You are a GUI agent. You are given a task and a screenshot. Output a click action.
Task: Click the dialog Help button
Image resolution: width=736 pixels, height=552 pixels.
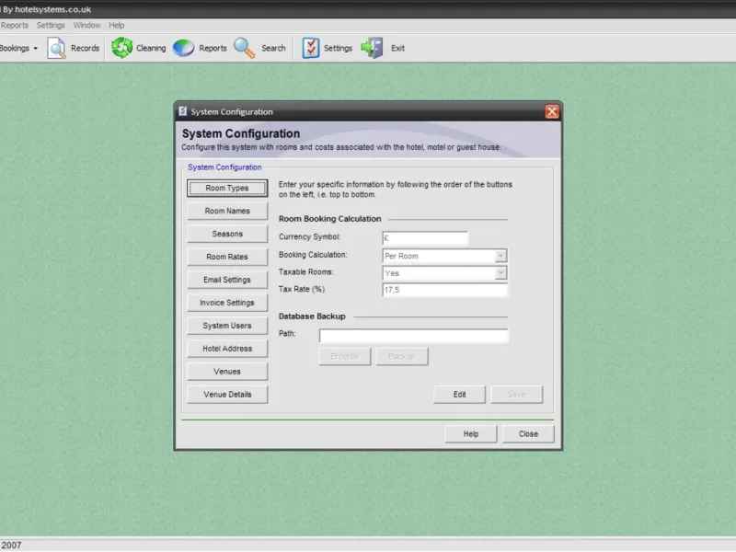471,434
